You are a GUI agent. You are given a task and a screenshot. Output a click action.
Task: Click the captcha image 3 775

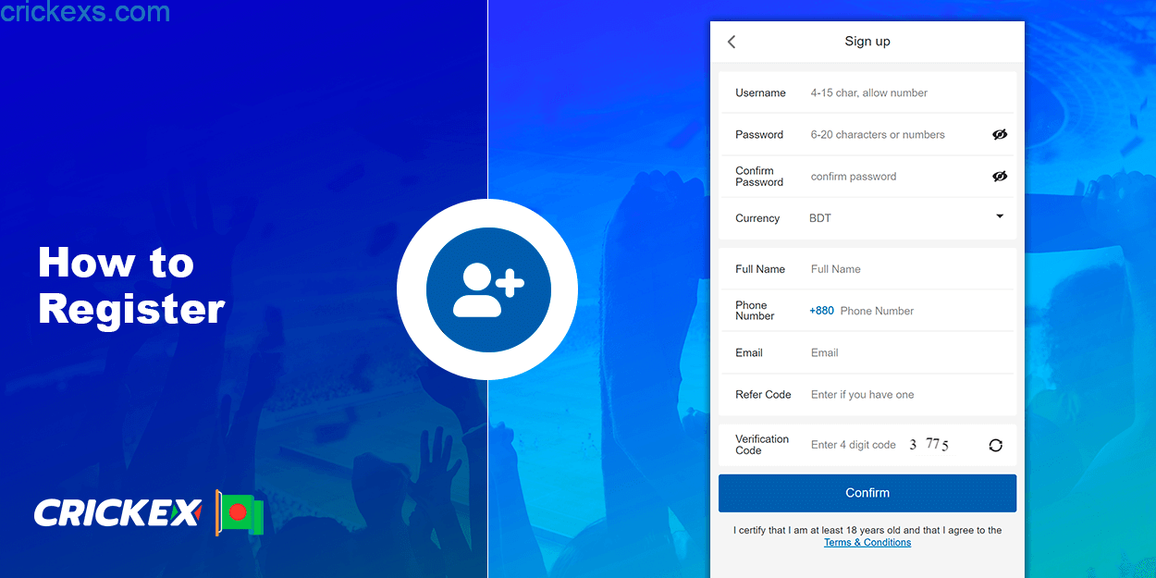(x=929, y=445)
